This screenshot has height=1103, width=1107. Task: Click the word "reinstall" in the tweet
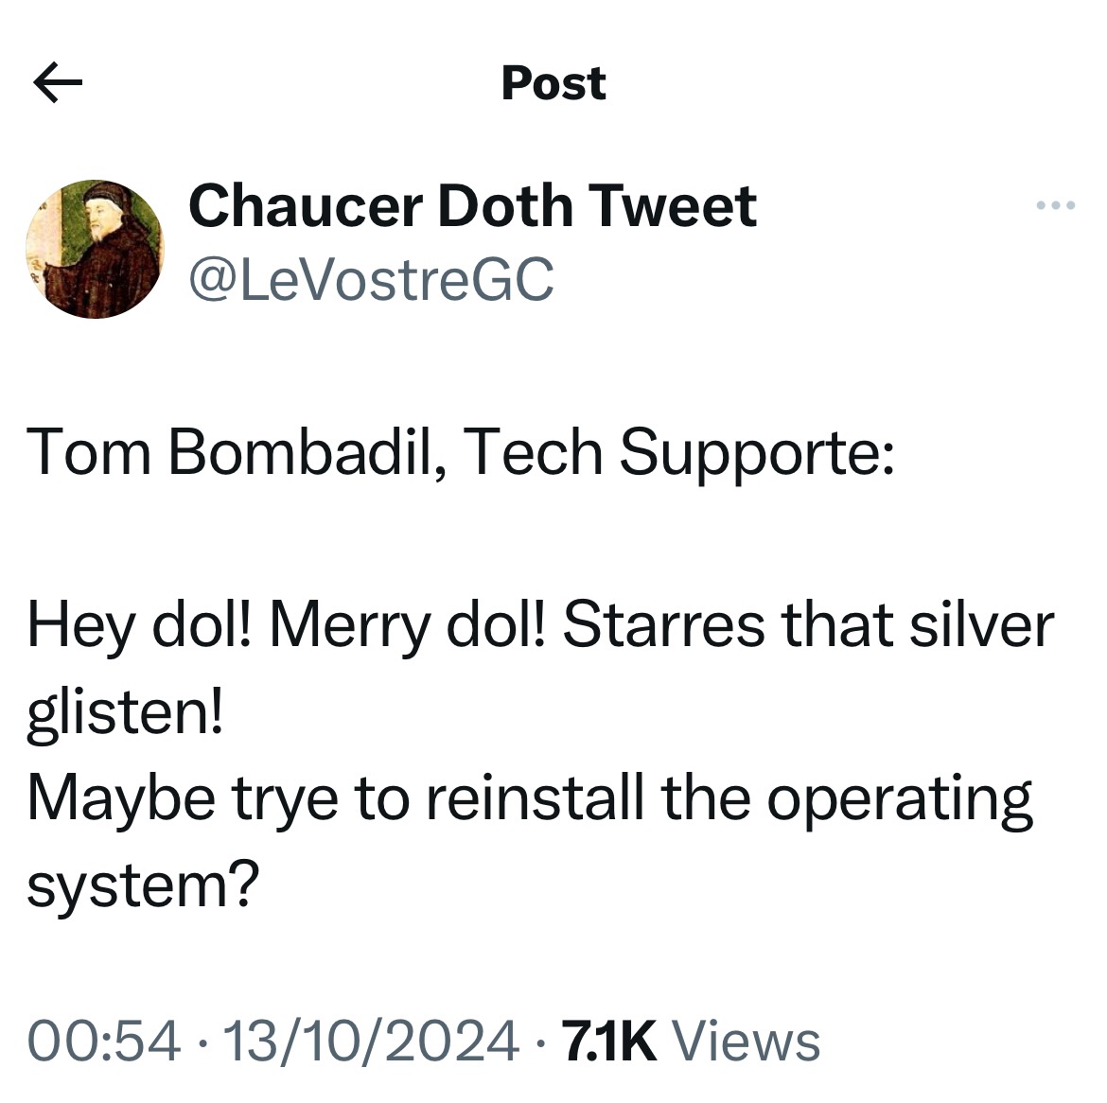click(535, 797)
